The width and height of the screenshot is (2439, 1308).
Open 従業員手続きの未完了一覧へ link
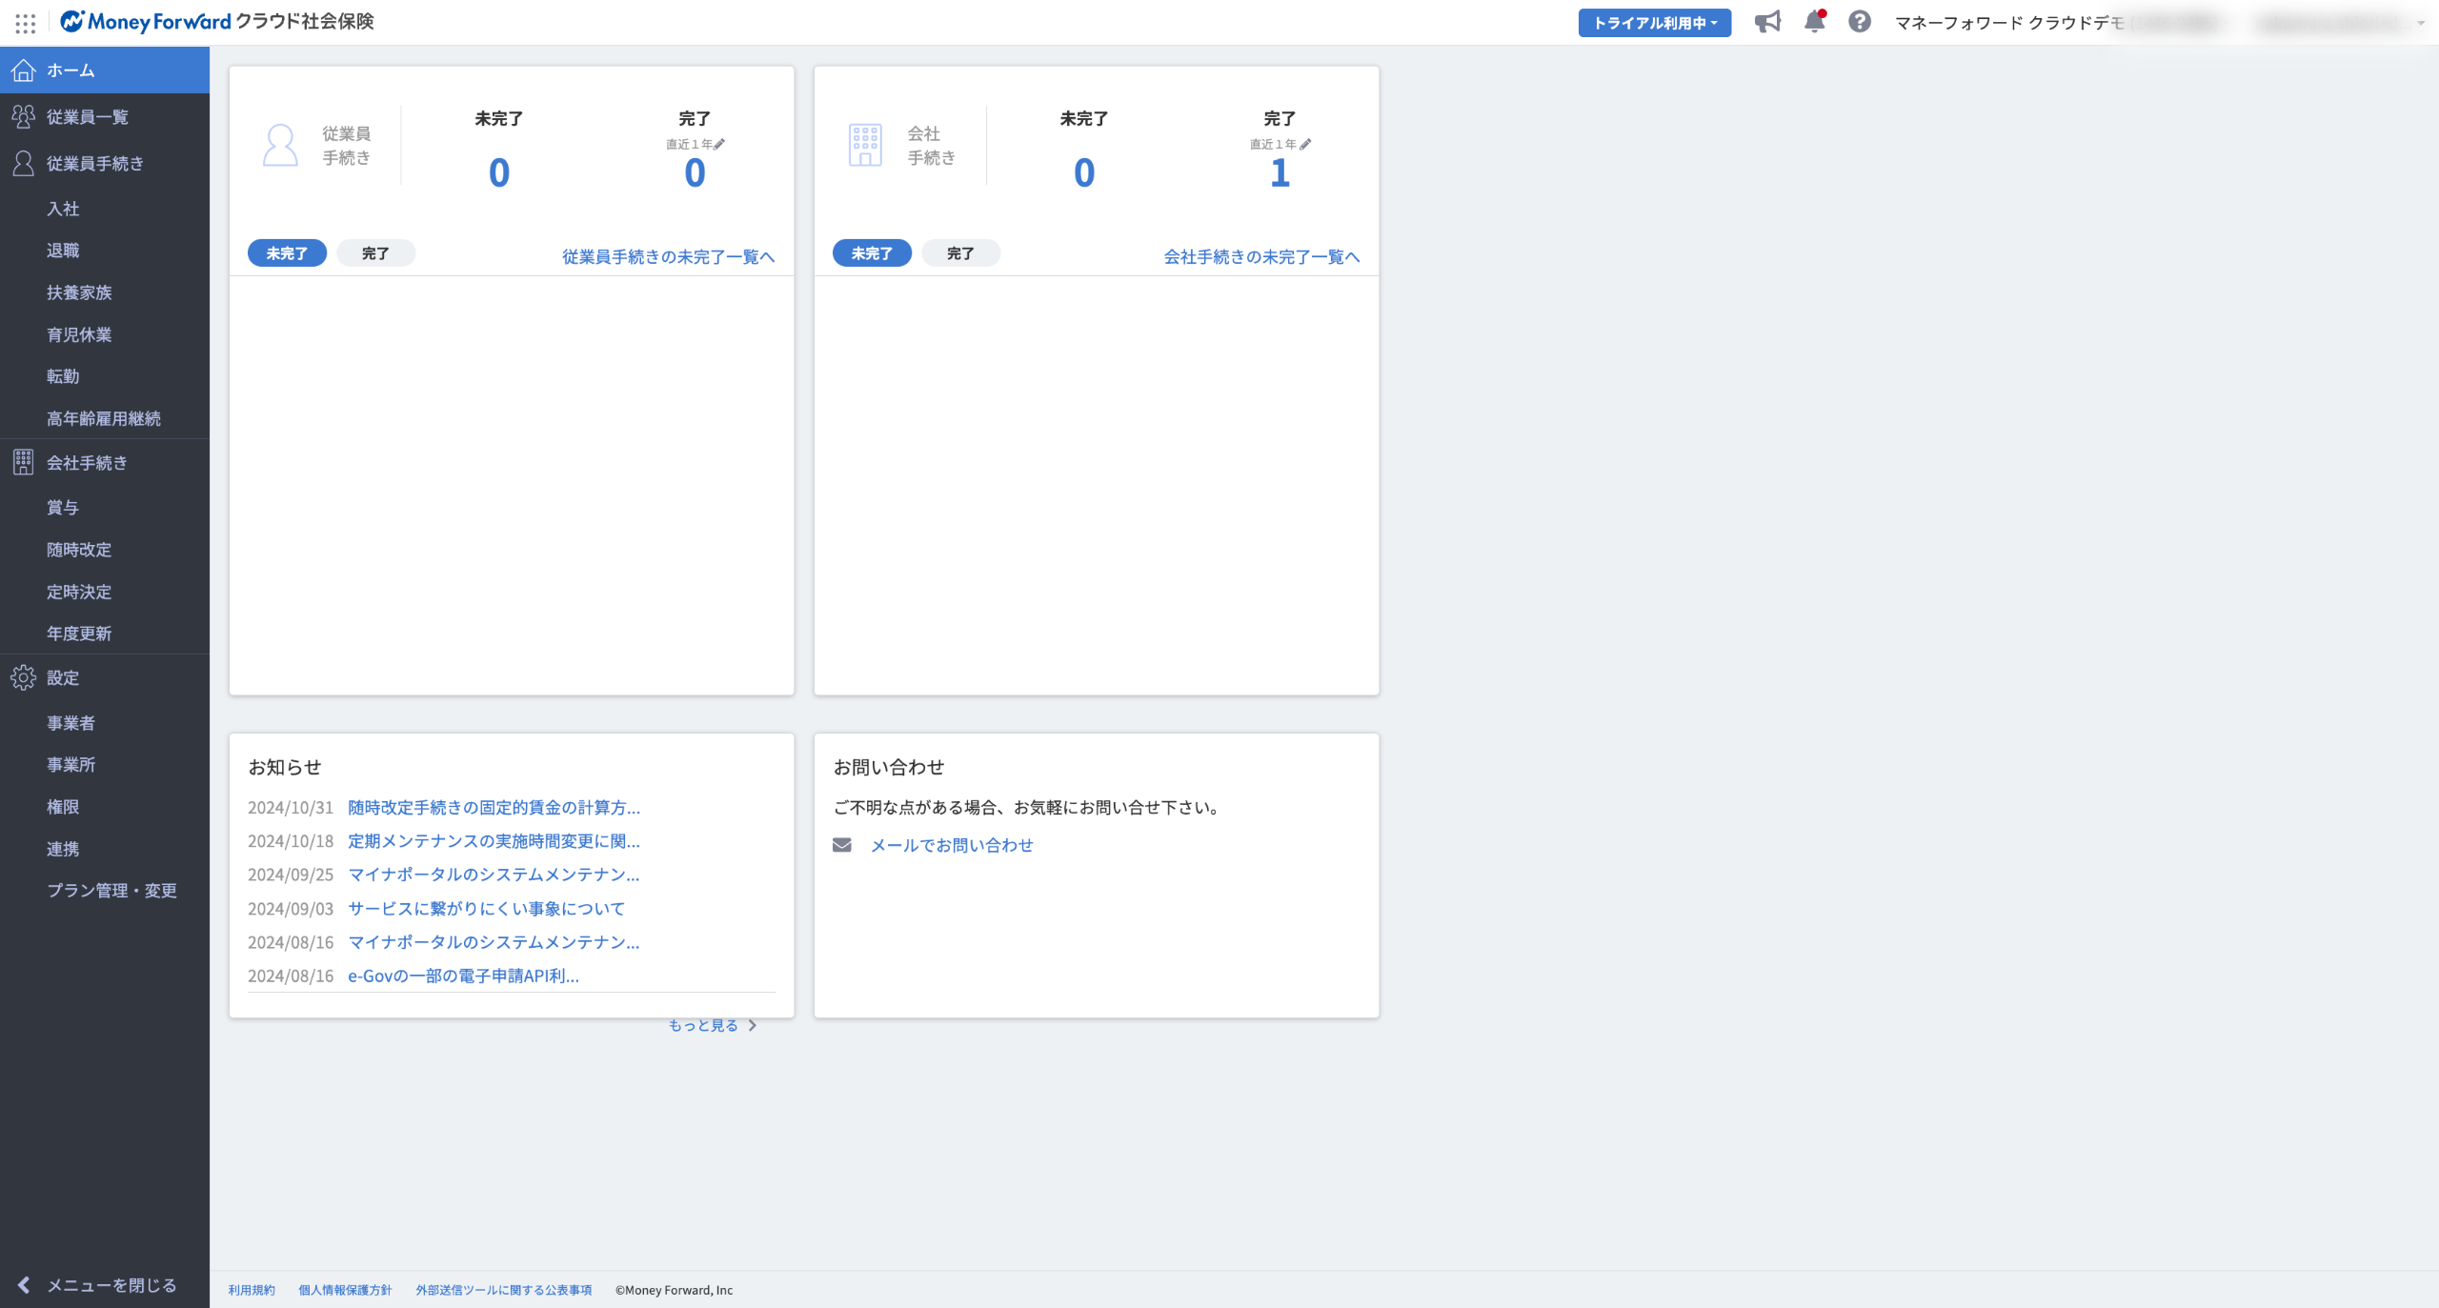[668, 257]
